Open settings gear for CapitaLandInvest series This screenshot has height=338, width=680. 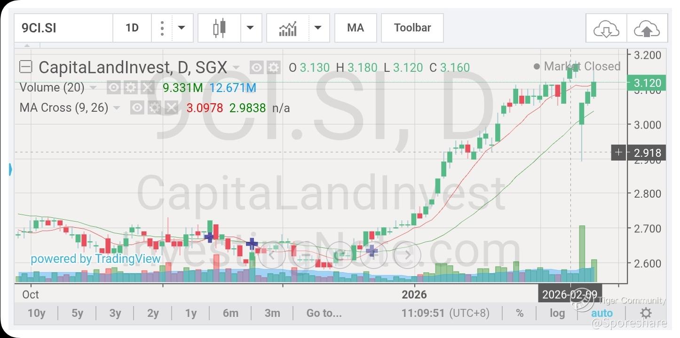coord(273,68)
